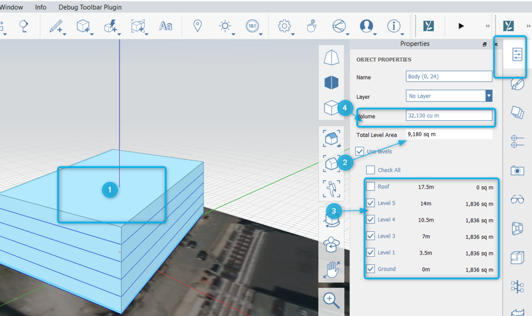Click the Sun and shadows icon
This screenshot has height=316, width=532.
225,25
